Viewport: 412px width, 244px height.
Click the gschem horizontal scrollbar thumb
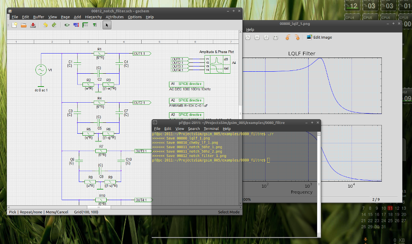99,207
